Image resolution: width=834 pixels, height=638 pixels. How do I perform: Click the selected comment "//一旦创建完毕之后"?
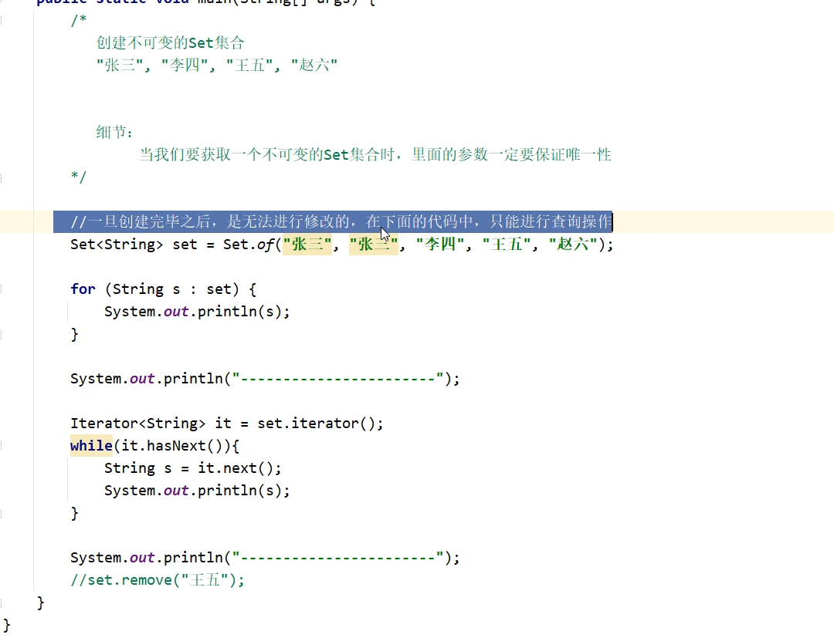(341, 221)
